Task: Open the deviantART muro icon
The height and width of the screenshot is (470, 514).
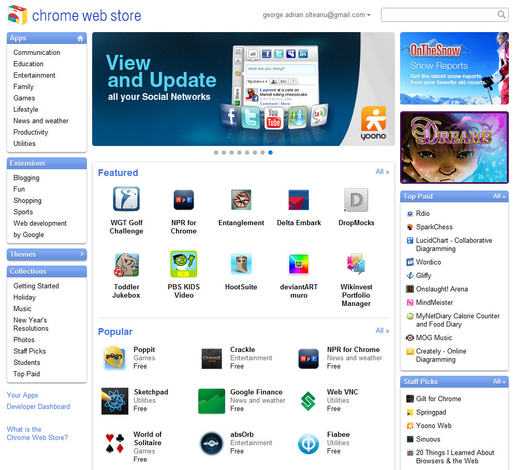Action: click(x=299, y=264)
